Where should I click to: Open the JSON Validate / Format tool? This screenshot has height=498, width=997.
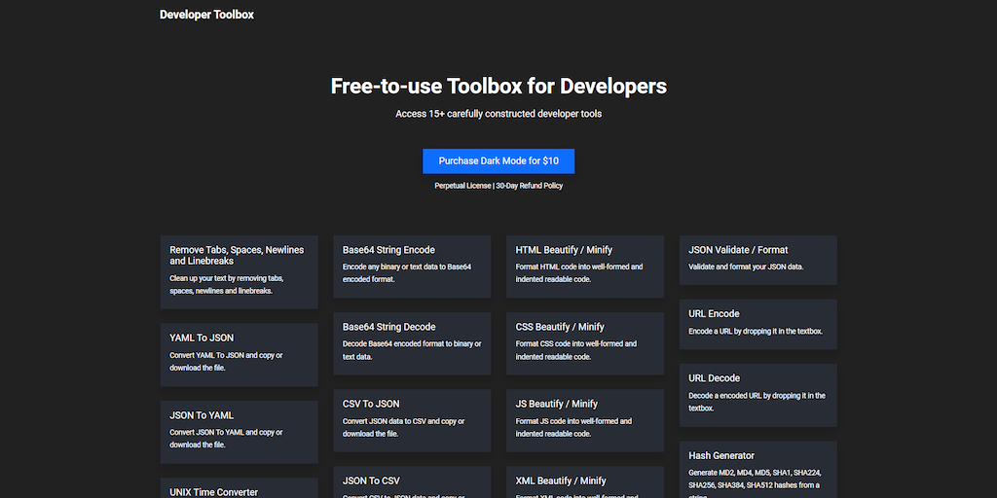(757, 259)
